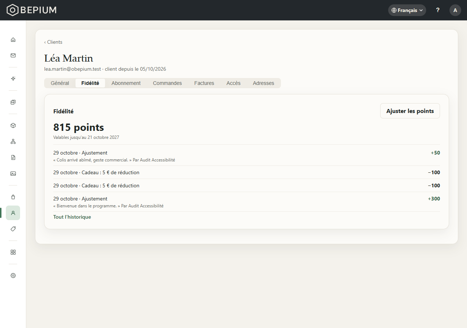
Task: Open the settings gear in the sidebar
Action: pos(13,276)
